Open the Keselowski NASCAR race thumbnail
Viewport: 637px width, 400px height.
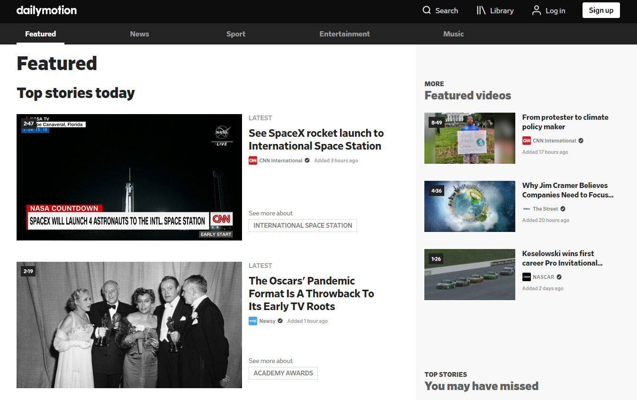(x=470, y=275)
